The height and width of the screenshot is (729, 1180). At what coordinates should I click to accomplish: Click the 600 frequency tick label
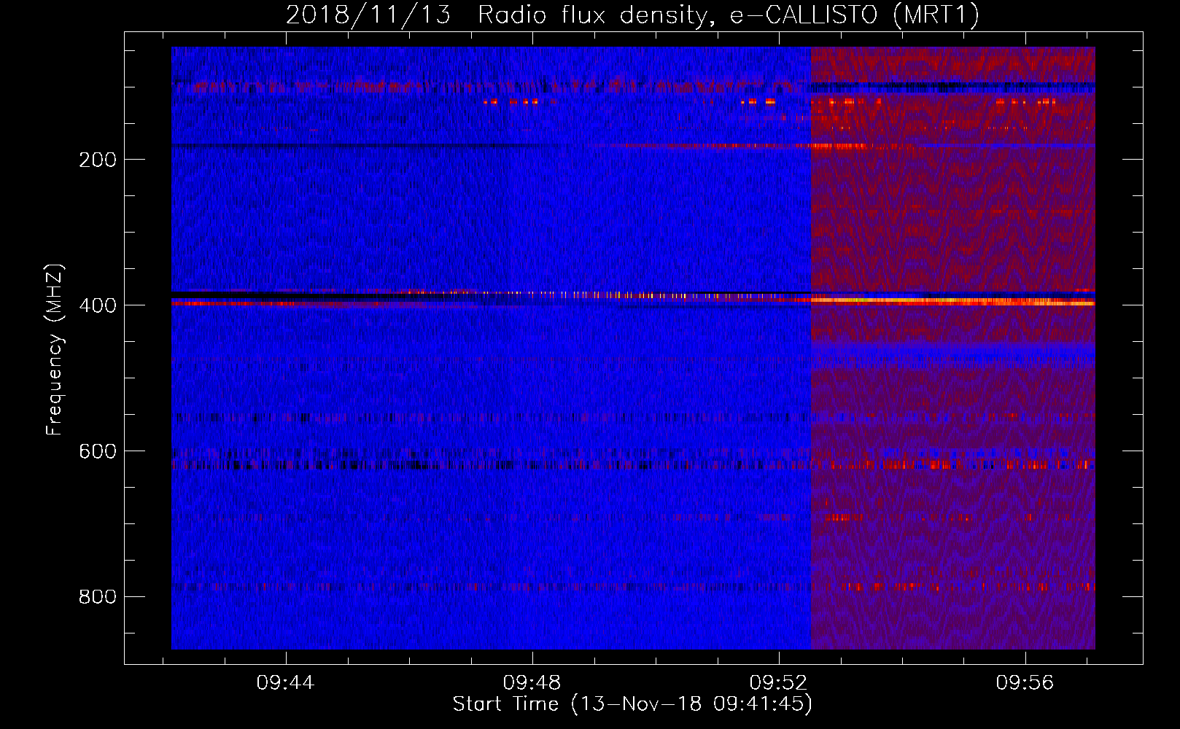point(98,451)
